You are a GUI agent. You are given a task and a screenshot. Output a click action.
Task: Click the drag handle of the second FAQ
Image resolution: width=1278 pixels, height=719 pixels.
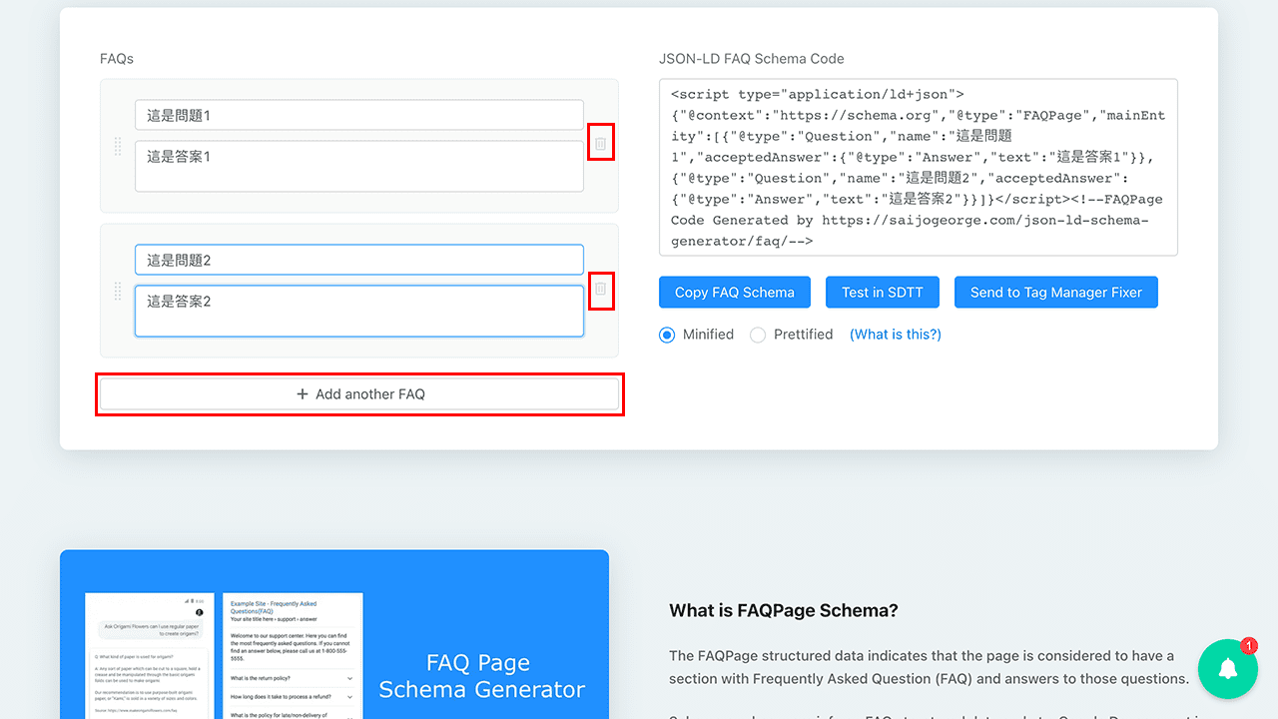(117, 291)
